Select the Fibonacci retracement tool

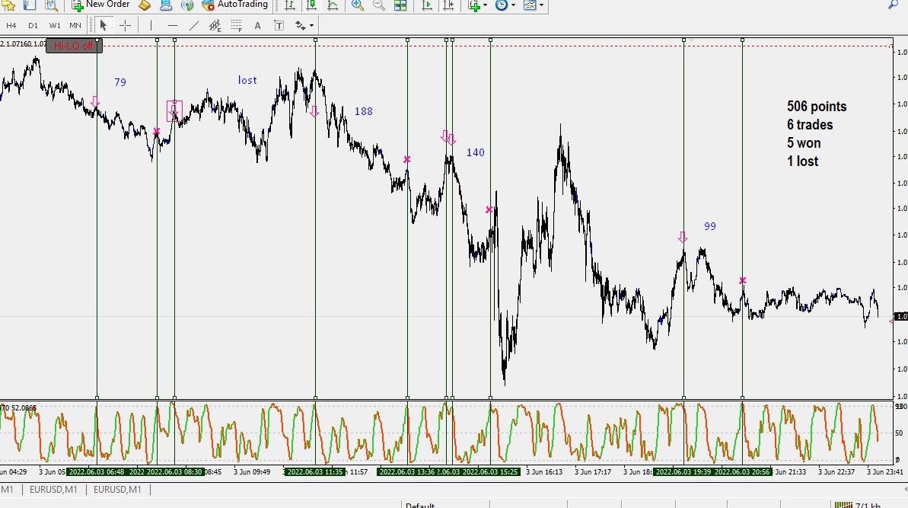click(236, 25)
